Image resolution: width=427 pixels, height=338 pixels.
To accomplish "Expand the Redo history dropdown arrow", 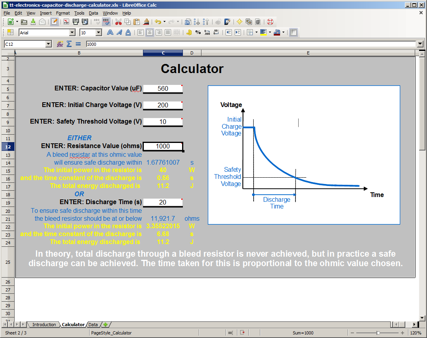I will pos(178,22).
